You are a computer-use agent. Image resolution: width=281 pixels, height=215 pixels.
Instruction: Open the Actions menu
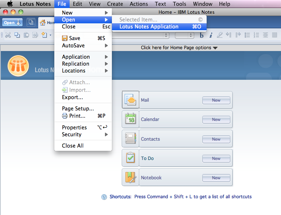point(139,4)
